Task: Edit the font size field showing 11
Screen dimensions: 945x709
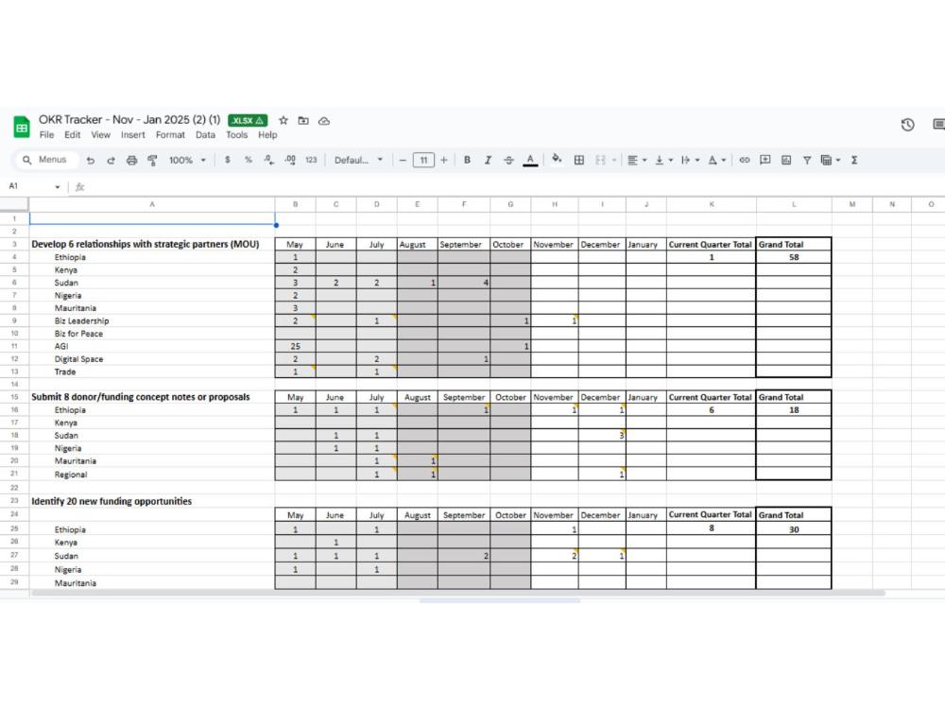Action: (423, 161)
